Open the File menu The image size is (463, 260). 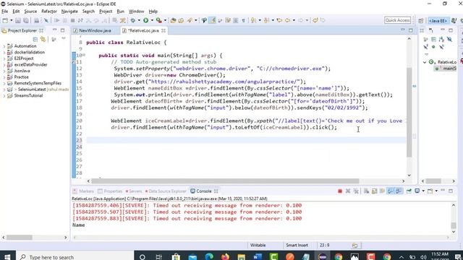pos(5,12)
